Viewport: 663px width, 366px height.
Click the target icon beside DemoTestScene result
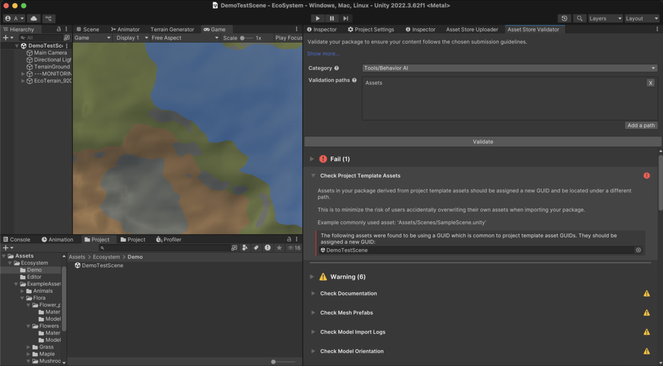pyautogui.click(x=638, y=250)
